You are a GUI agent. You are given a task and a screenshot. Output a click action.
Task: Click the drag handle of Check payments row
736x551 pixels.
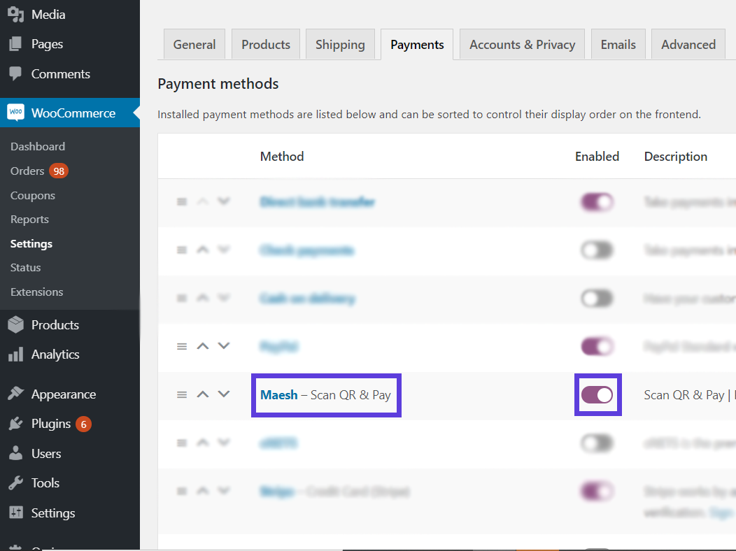[182, 250]
